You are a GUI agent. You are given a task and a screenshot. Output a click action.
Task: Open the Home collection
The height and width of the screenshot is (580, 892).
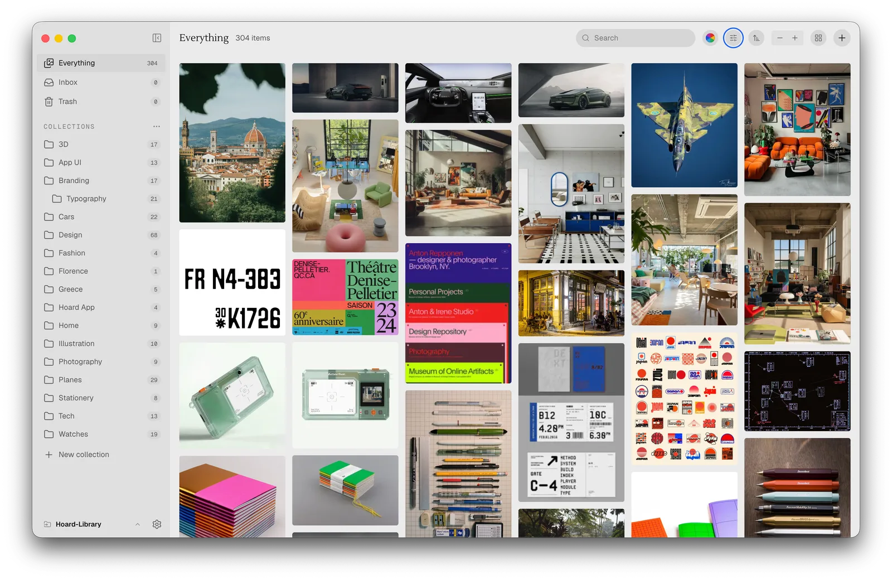(101, 326)
